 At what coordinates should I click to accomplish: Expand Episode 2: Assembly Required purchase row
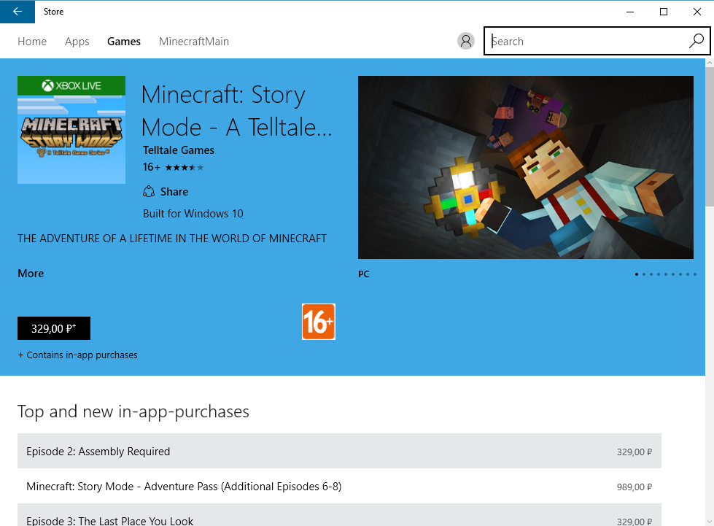point(340,452)
